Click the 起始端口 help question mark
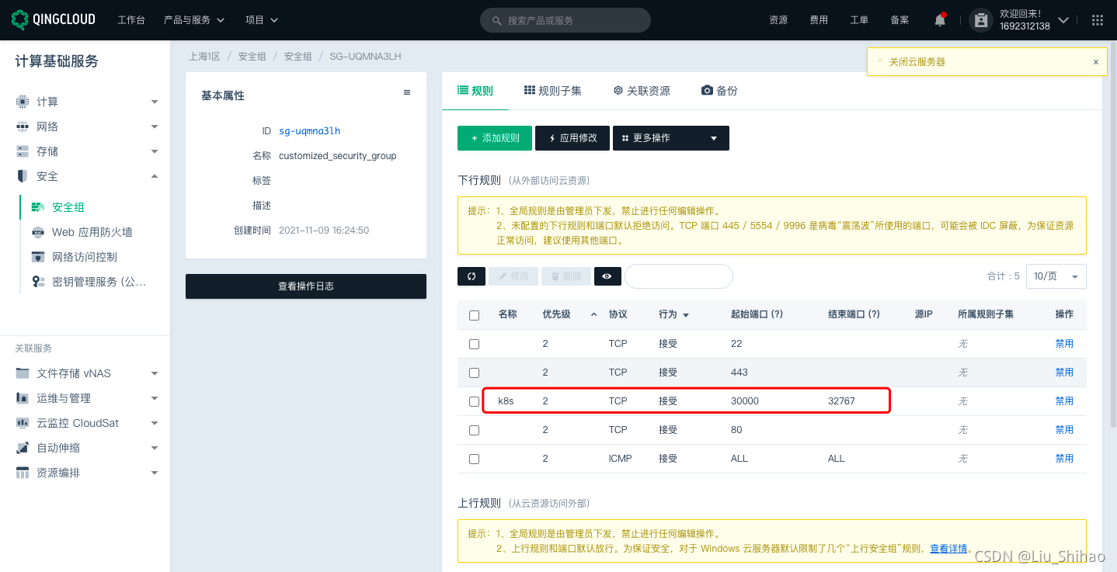Screen dimensions: 1117x572 (776, 314)
